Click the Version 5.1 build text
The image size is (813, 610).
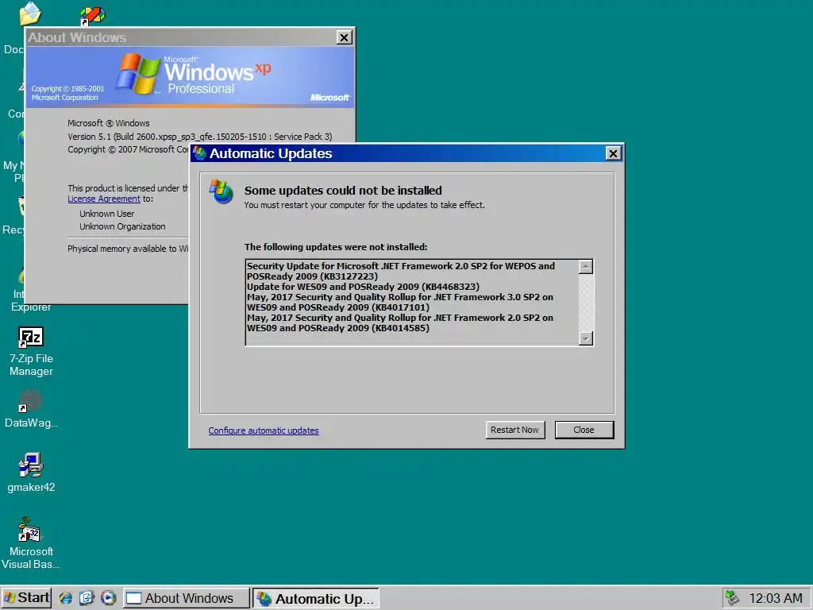coord(199,137)
